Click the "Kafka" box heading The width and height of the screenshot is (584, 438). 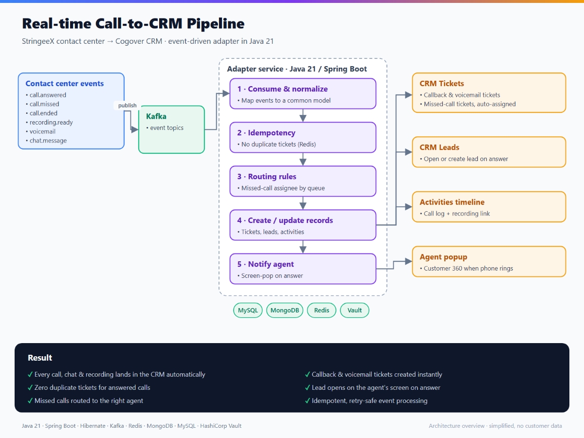coord(156,116)
